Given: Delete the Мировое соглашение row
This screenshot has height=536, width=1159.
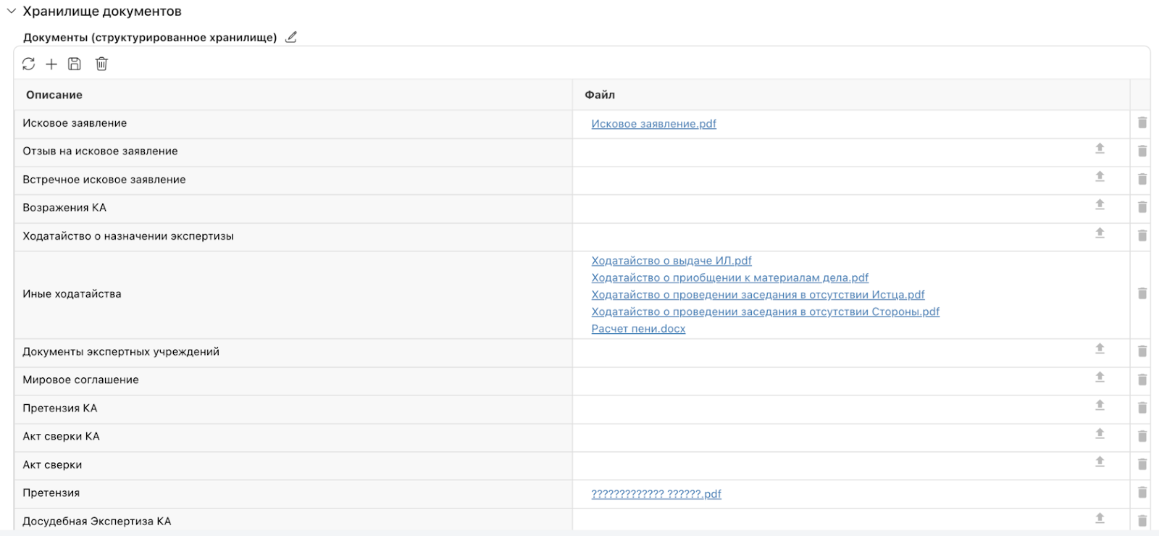Looking at the screenshot, I should 1142,380.
